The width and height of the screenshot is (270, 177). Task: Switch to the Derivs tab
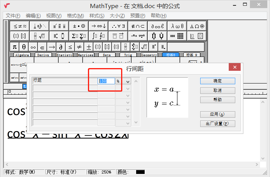pyautogui.click(x=43, y=55)
